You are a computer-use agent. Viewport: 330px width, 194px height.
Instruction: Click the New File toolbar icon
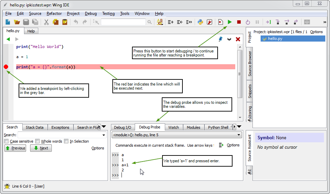pos(7,22)
